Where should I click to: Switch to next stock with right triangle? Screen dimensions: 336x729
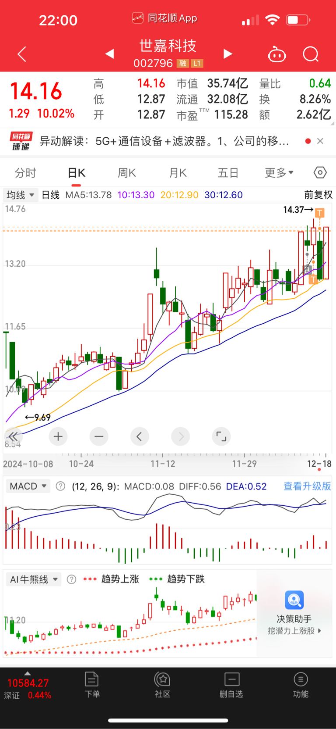[227, 54]
